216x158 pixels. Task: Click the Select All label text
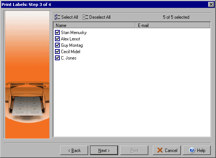[x=70, y=17]
